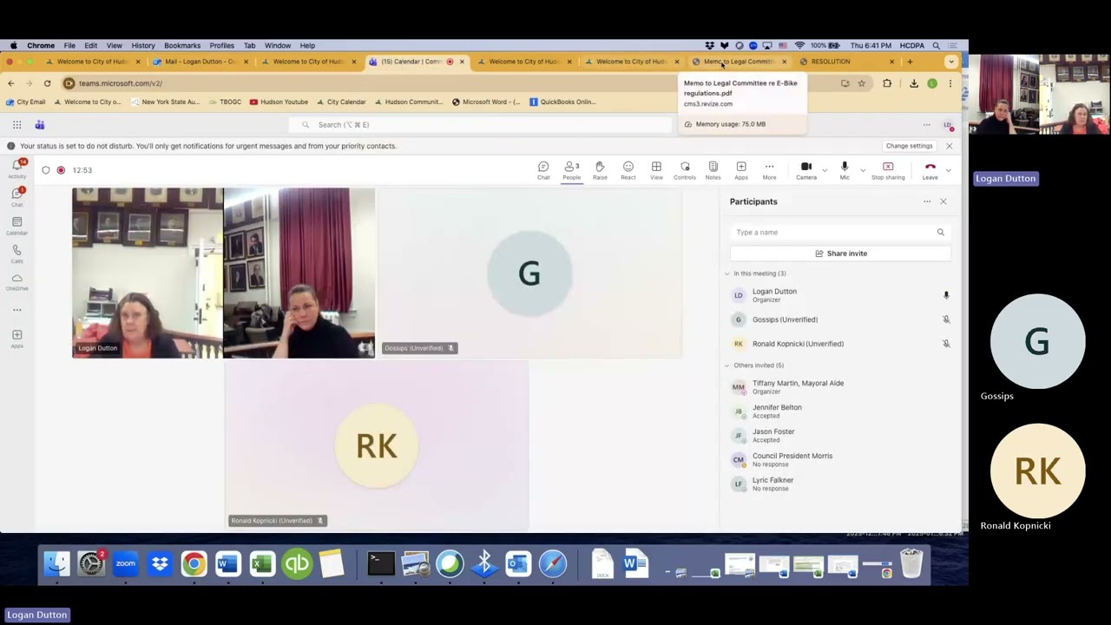This screenshot has height=625, width=1111.
Task: Open Microsoft Excel from the Dock
Action: click(262, 564)
